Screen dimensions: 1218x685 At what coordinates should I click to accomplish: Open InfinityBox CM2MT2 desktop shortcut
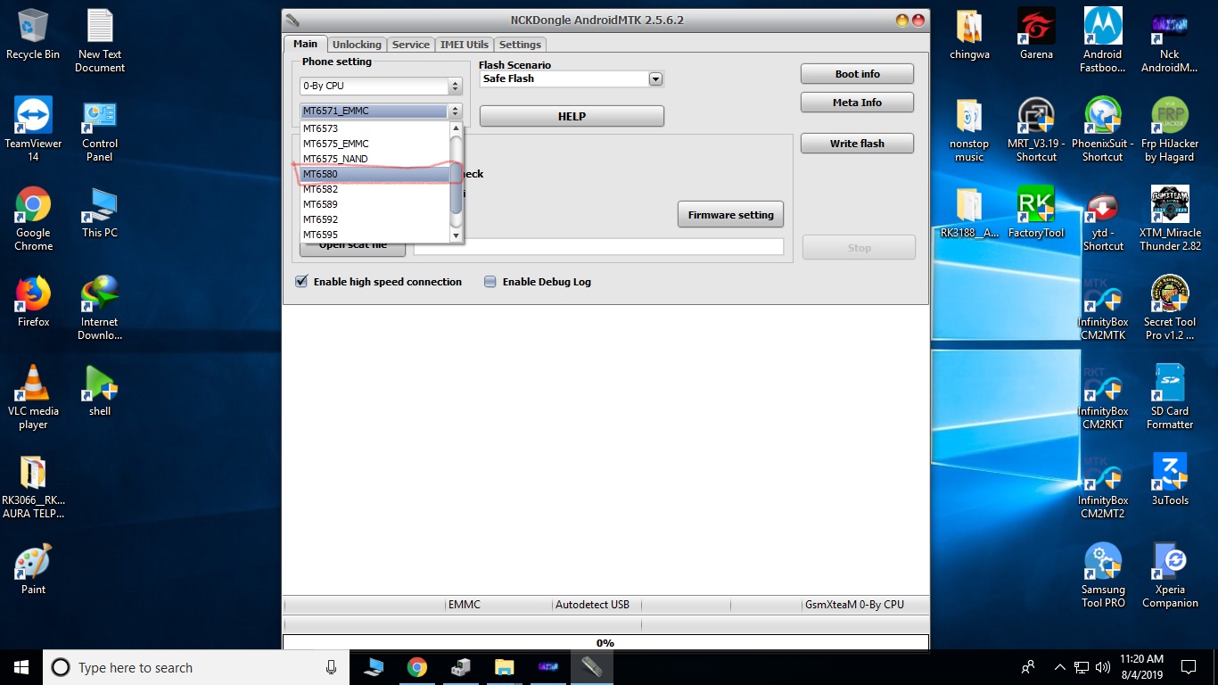tap(1103, 486)
